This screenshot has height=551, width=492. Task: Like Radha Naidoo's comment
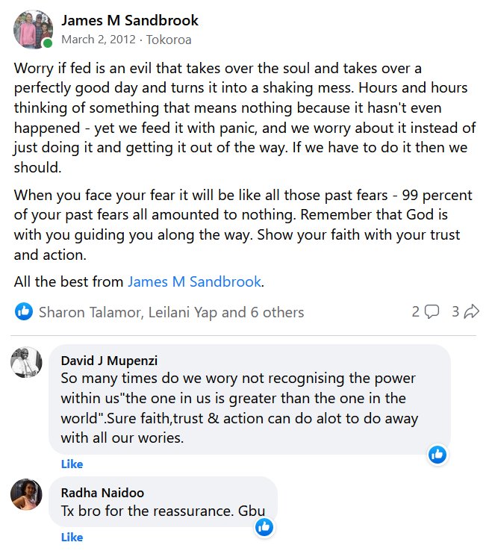tap(72, 538)
